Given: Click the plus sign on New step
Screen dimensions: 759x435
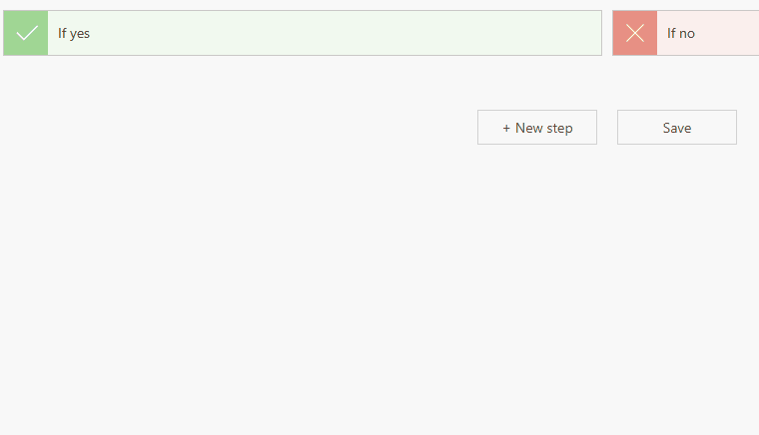Looking at the screenshot, I should tap(506, 128).
